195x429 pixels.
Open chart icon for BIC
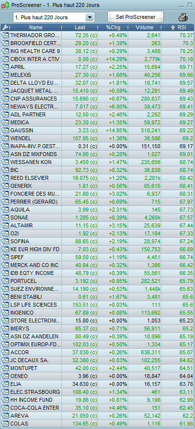pos(5,170)
